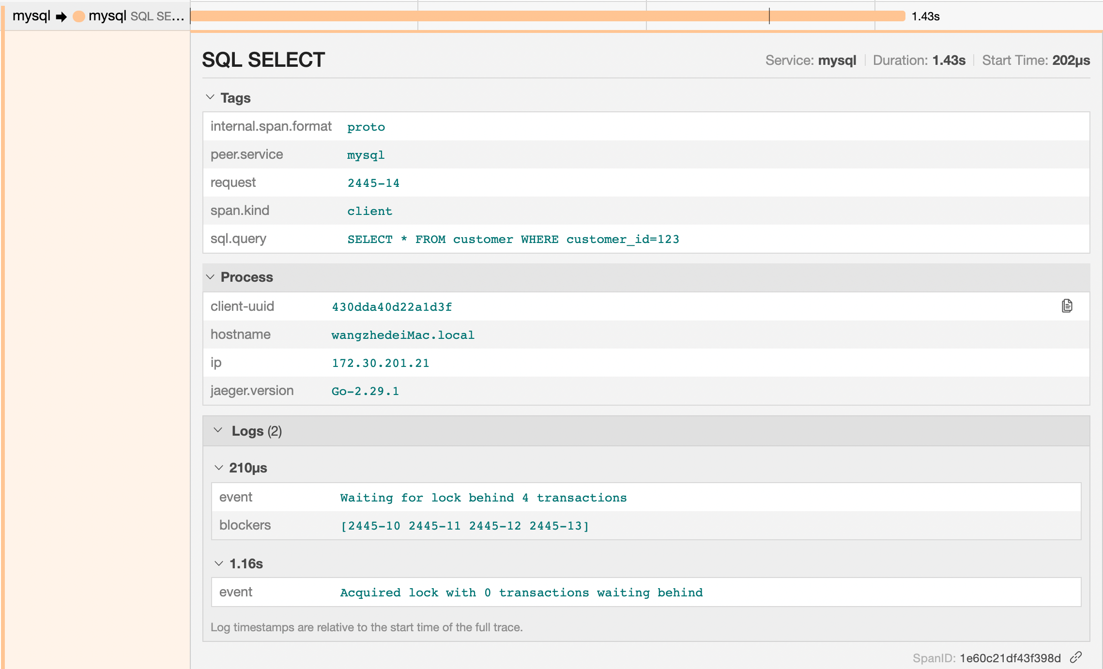
Task: Click the jaeger.version Go-2.29.1 row
Action: [365, 391]
